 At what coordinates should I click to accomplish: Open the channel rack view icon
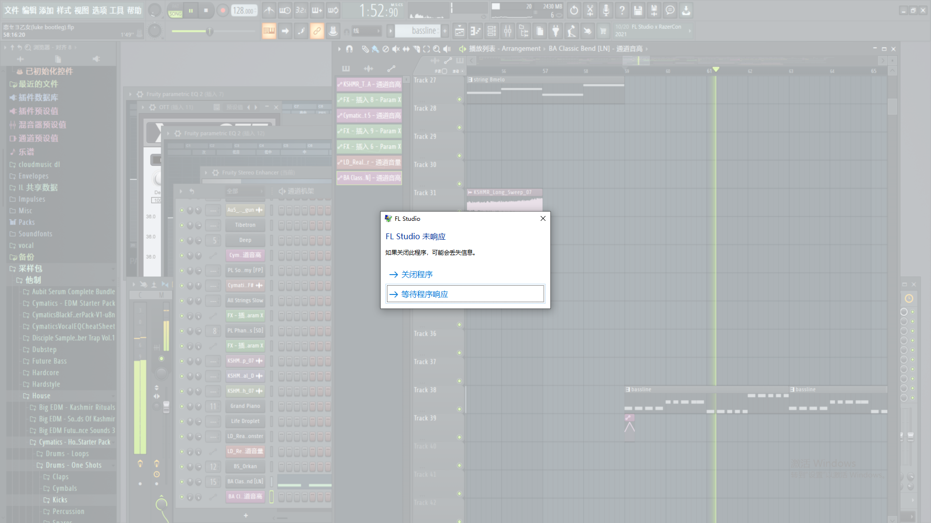pyautogui.click(x=492, y=31)
